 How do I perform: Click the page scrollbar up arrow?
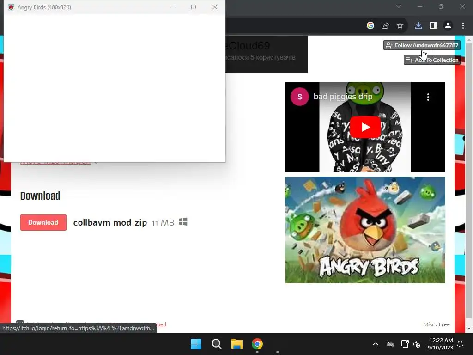[469, 40]
